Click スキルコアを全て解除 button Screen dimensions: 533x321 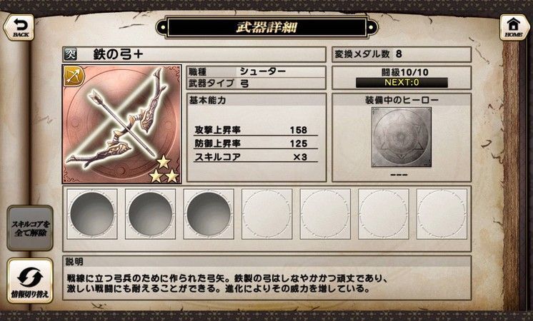click(x=30, y=228)
